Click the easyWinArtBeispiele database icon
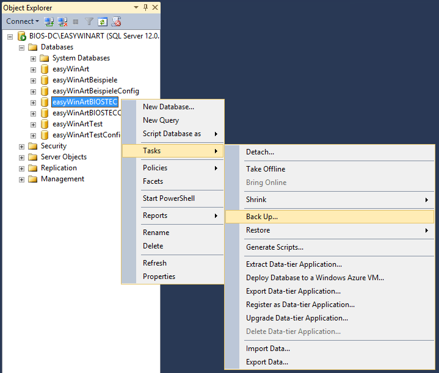Viewport: 439px width, 373px height. click(x=44, y=80)
